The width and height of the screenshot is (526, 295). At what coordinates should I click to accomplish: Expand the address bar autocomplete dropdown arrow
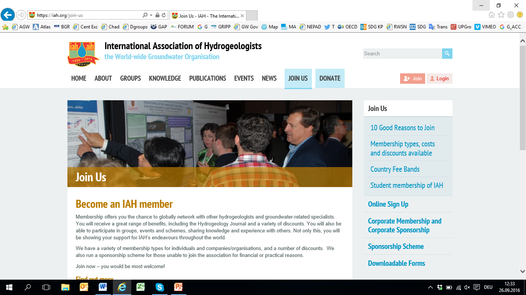(x=151, y=15)
